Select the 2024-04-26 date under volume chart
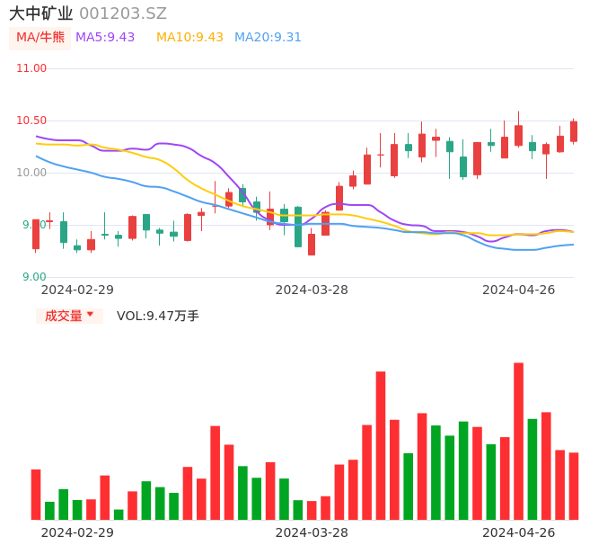 (x=519, y=532)
